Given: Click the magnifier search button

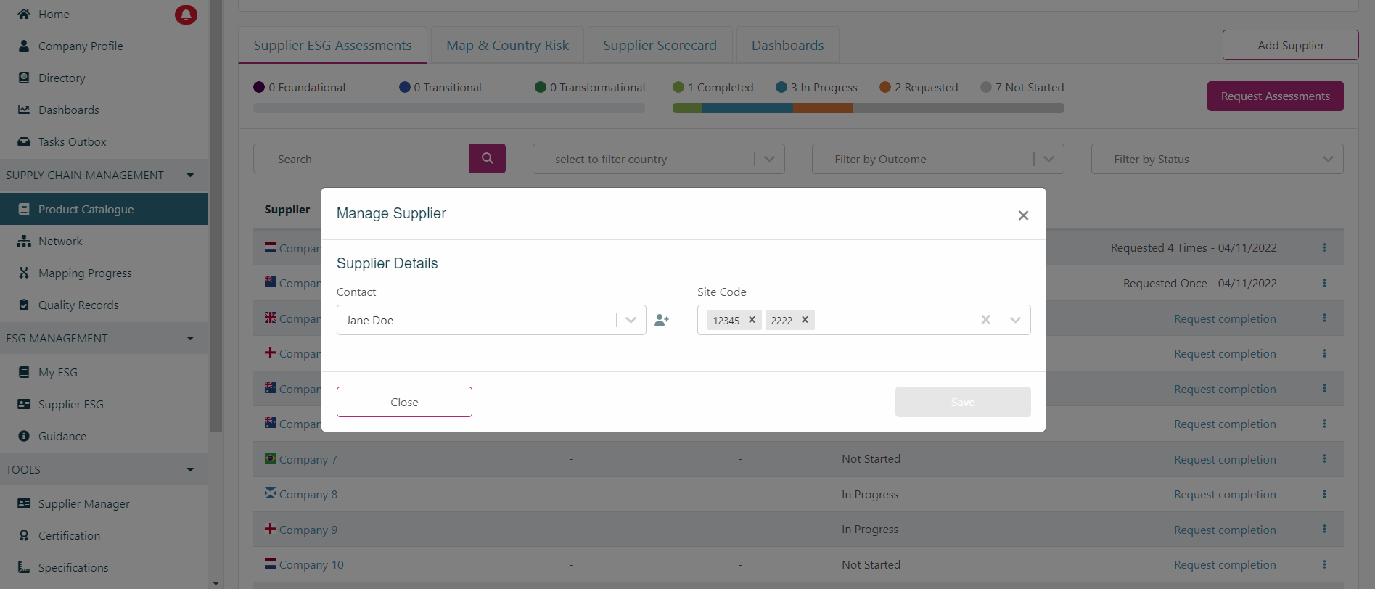Looking at the screenshot, I should coord(487,159).
